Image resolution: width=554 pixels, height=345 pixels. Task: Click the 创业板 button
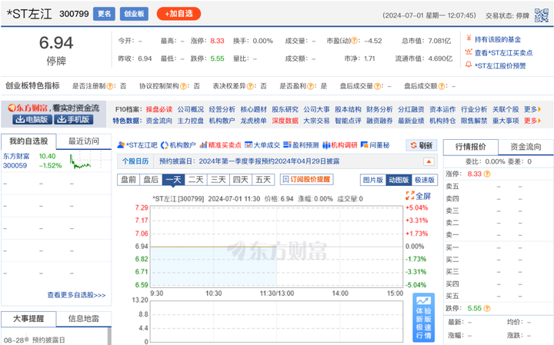pos(134,14)
